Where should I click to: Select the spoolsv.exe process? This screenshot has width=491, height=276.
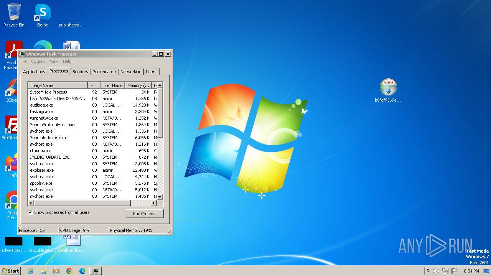click(x=92, y=183)
